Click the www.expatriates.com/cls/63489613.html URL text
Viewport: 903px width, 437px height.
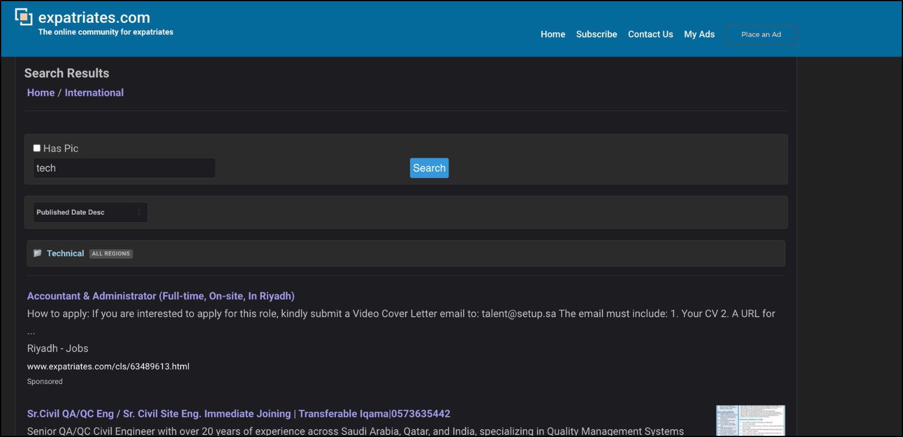click(x=108, y=366)
